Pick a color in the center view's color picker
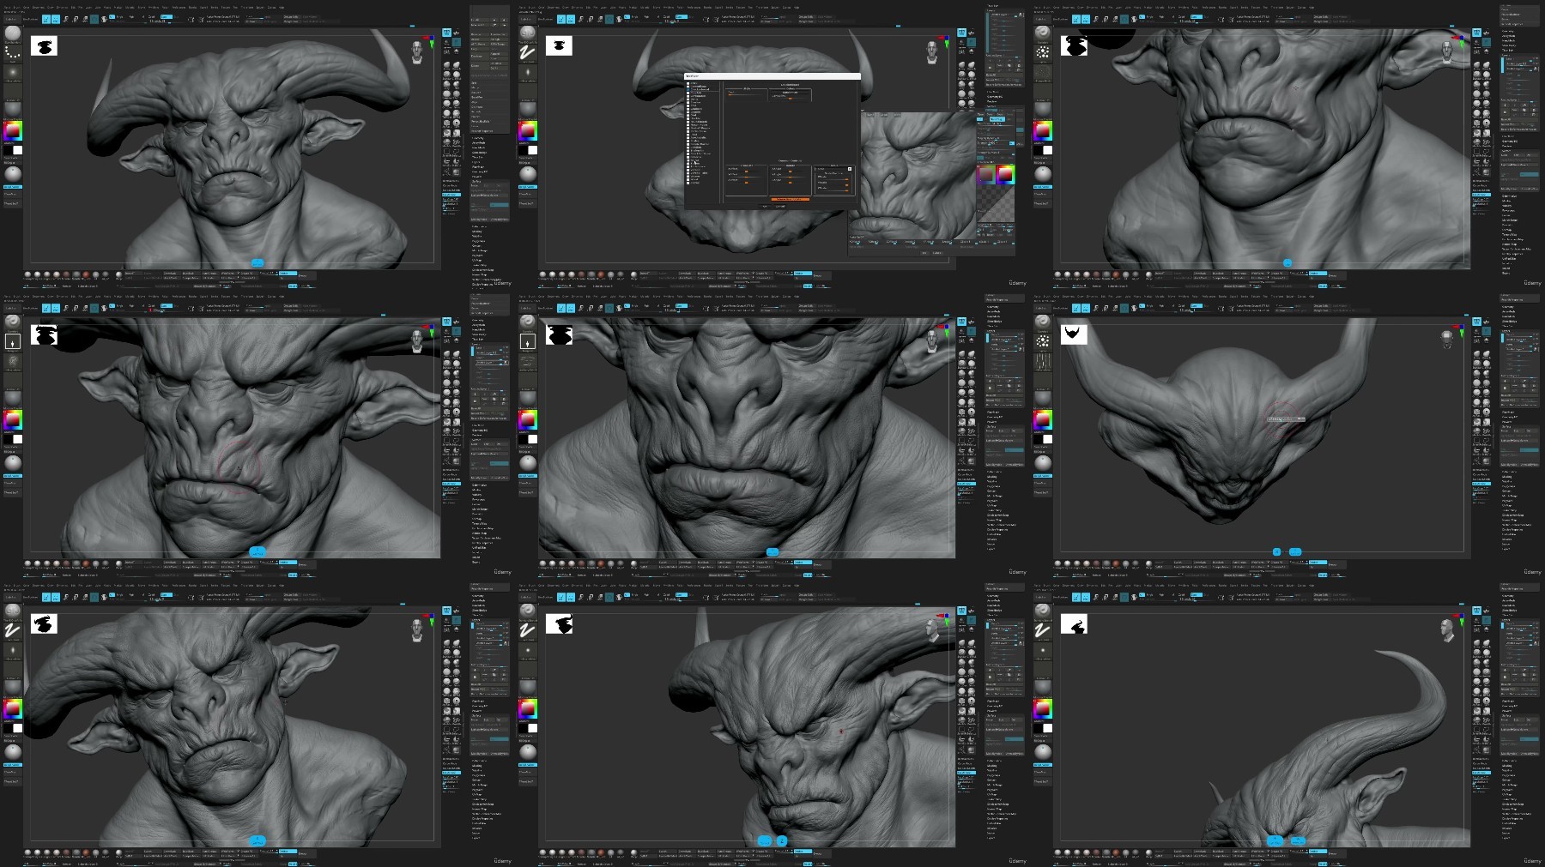1545x867 pixels. pos(527,421)
